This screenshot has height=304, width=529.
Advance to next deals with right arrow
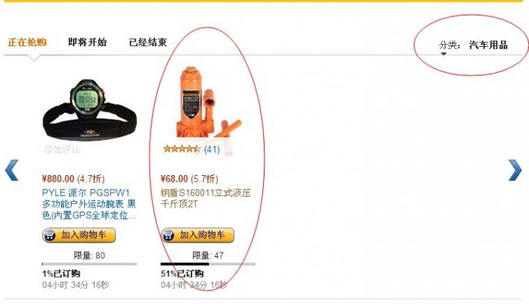[x=515, y=170]
